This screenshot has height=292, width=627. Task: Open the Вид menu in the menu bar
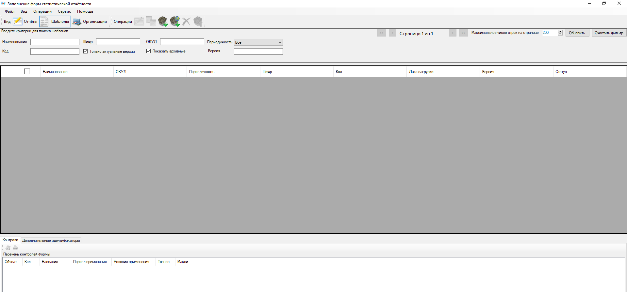24,11
